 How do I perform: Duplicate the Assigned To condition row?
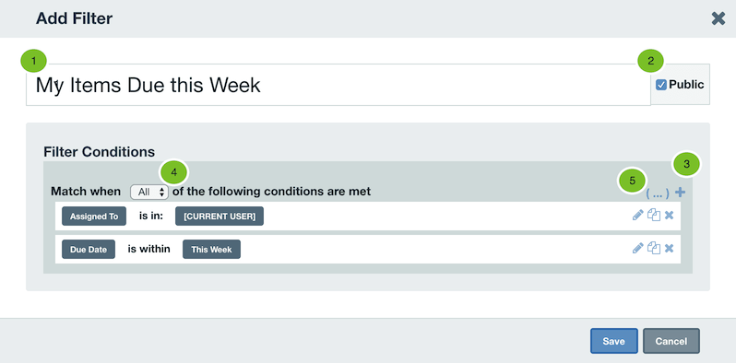pos(654,216)
